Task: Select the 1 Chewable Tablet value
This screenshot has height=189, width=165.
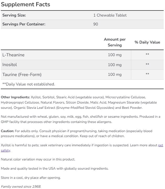Action: 110,15
